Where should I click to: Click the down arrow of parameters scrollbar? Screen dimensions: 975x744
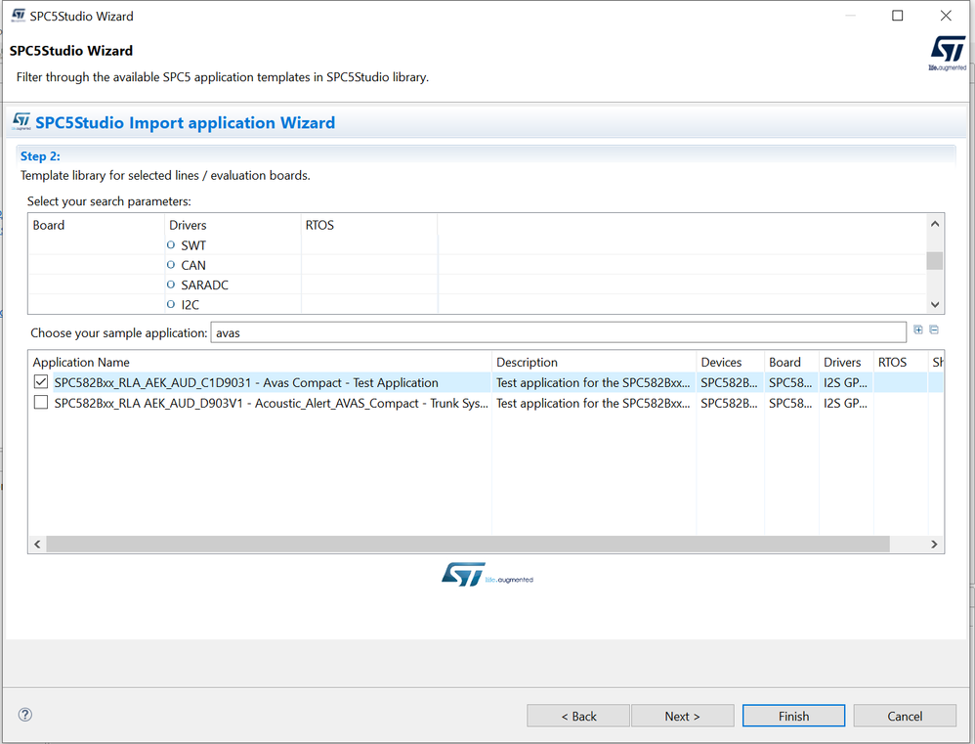point(935,304)
